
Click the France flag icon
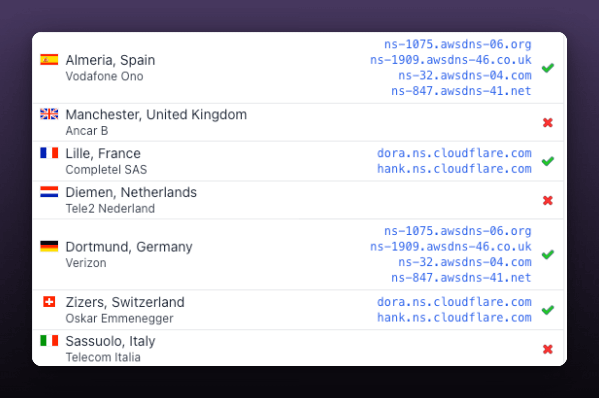(x=49, y=153)
